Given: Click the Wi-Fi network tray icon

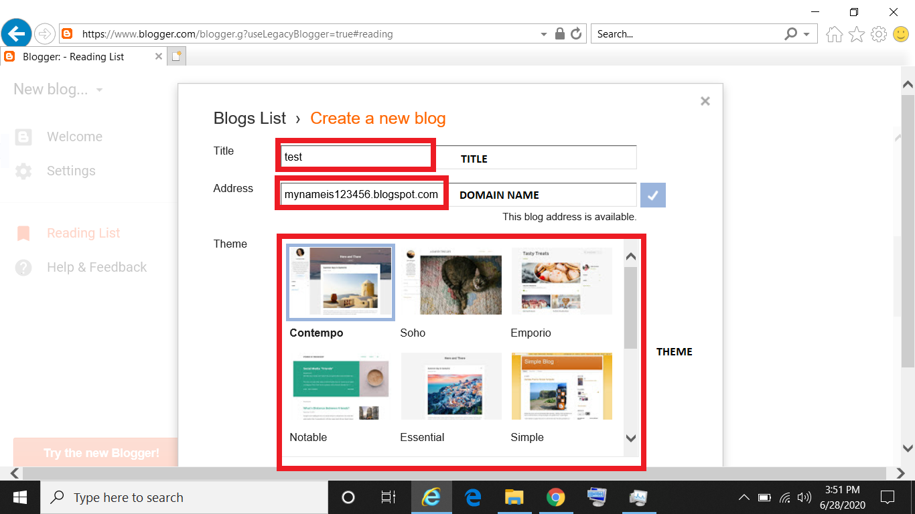Looking at the screenshot, I should pyautogui.click(x=784, y=497).
